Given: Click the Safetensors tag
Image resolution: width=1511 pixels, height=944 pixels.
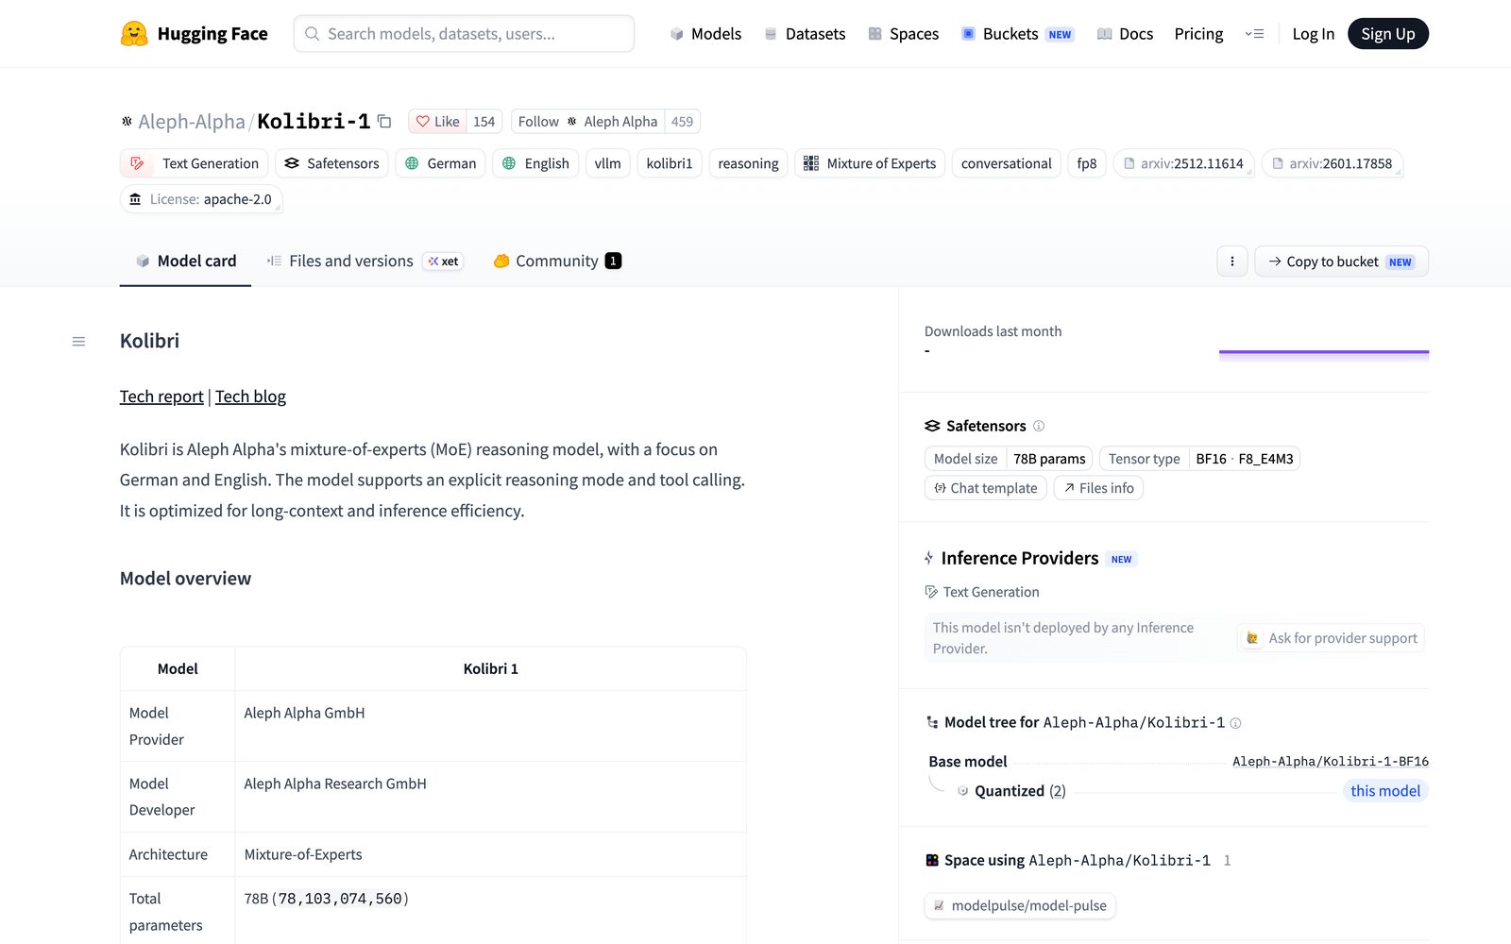Looking at the screenshot, I should pos(331,163).
